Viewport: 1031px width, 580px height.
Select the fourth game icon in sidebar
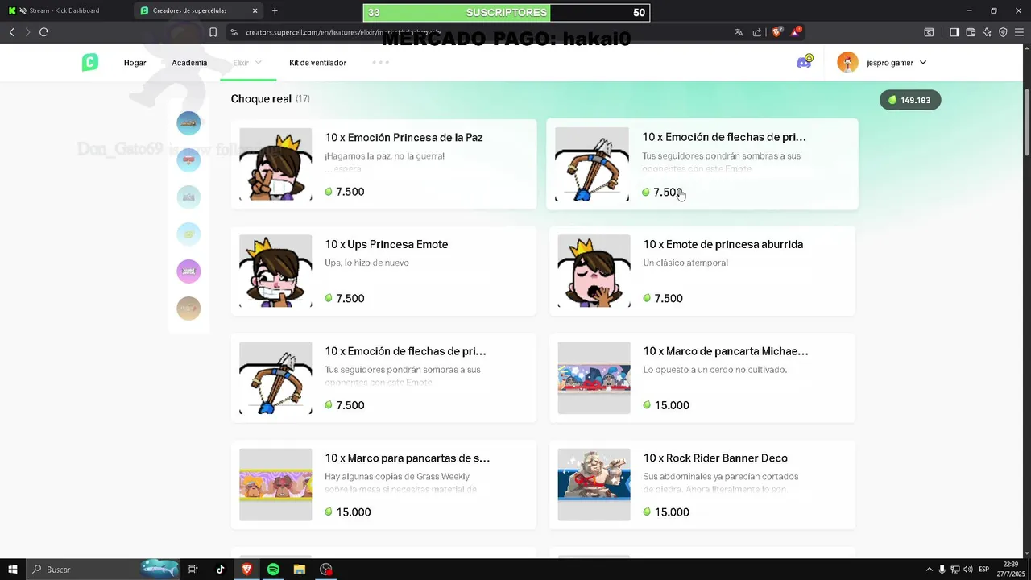click(188, 234)
